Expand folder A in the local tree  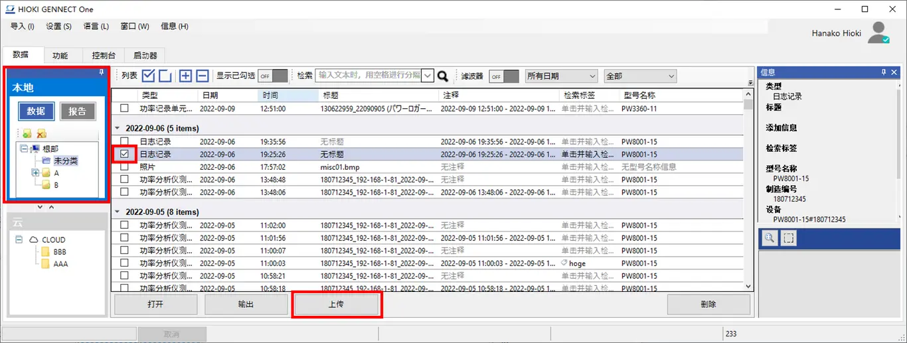tap(35, 173)
